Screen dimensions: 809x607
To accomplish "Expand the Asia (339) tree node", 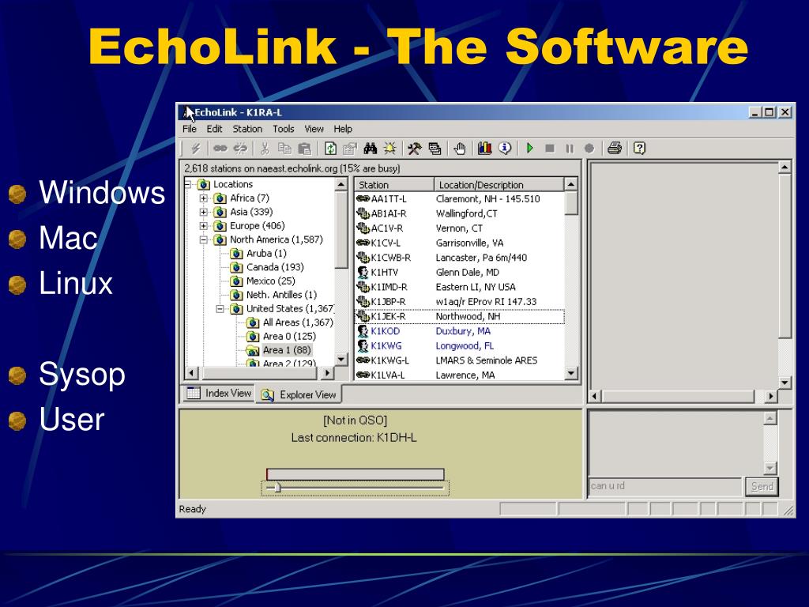I will (x=204, y=212).
